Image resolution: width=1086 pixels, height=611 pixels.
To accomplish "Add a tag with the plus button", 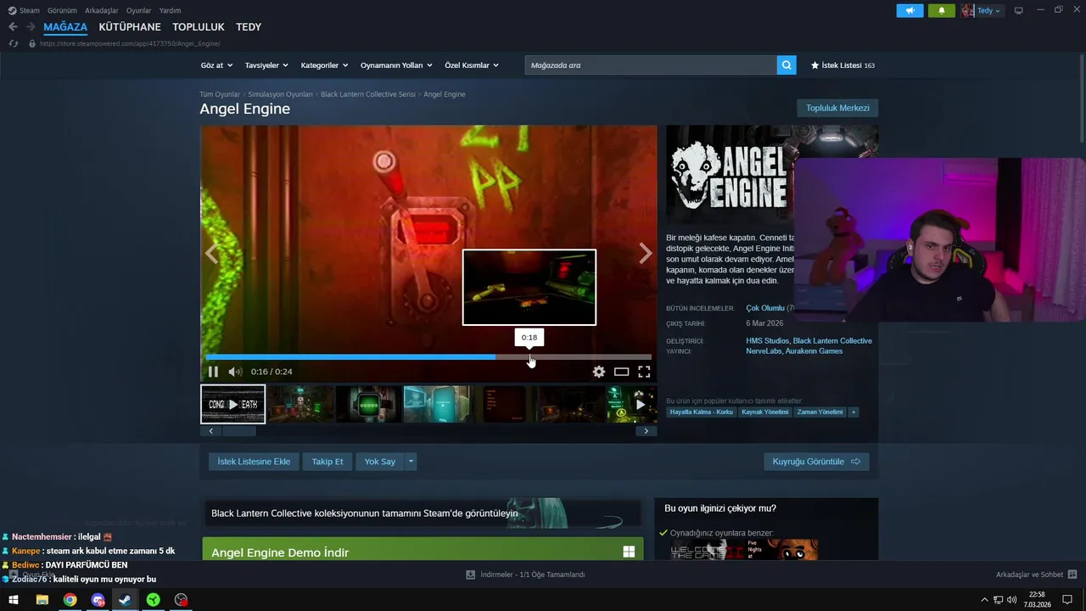I will click(854, 412).
